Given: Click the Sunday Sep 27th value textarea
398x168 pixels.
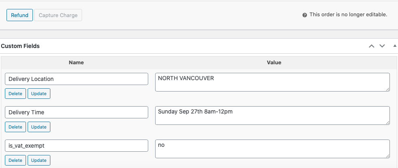Looking at the screenshot, I should (272, 116).
